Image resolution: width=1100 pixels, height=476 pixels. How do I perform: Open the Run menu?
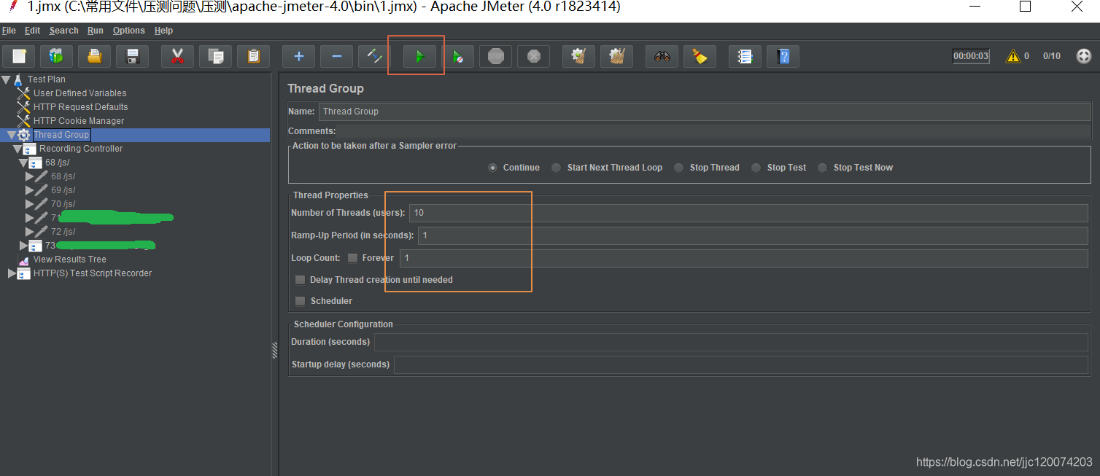point(95,31)
